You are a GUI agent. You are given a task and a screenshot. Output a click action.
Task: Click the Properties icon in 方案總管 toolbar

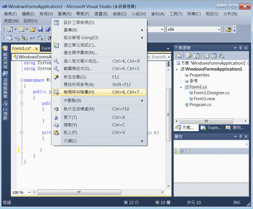[179, 56]
